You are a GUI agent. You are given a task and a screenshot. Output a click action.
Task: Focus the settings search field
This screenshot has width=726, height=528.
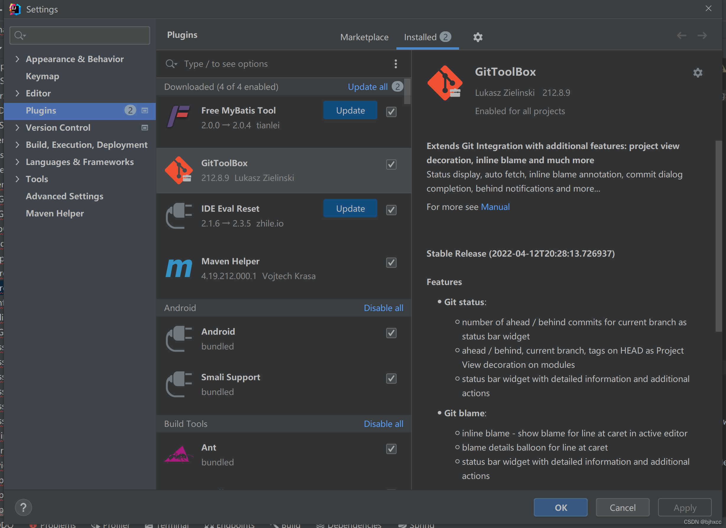tap(80, 35)
